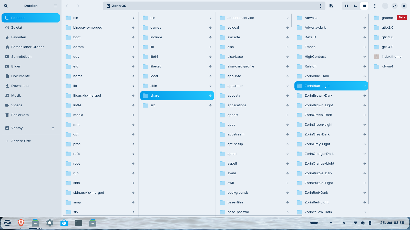Open the Bilder folder in the sidebar
Viewport: 410px width, 230px height.
[x=31, y=66]
